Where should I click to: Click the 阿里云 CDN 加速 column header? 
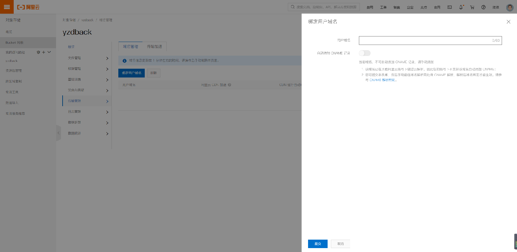tap(214, 85)
